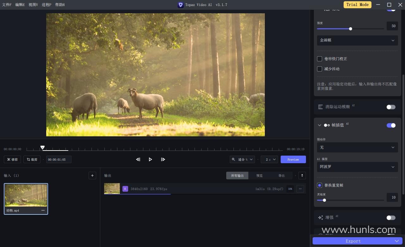Click the Trial Mode button
This screenshot has width=405, height=247.
(x=358, y=5)
